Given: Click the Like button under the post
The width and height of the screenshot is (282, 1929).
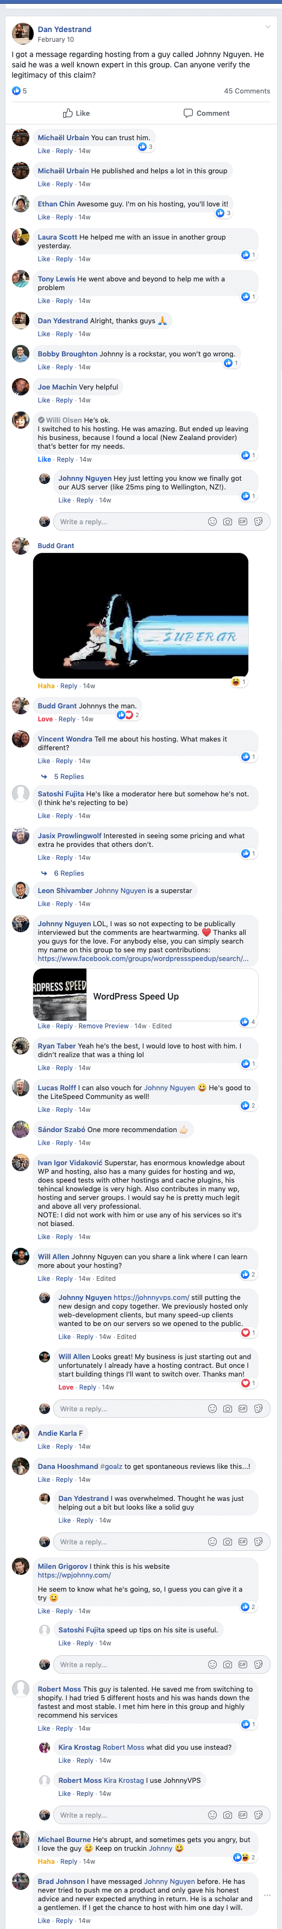Looking at the screenshot, I should click(76, 113).
